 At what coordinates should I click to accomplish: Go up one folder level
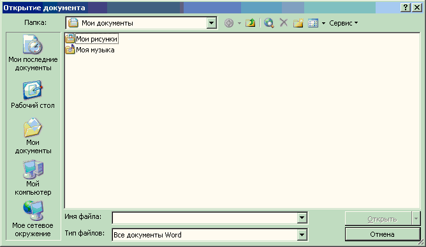tap(250, 23)
